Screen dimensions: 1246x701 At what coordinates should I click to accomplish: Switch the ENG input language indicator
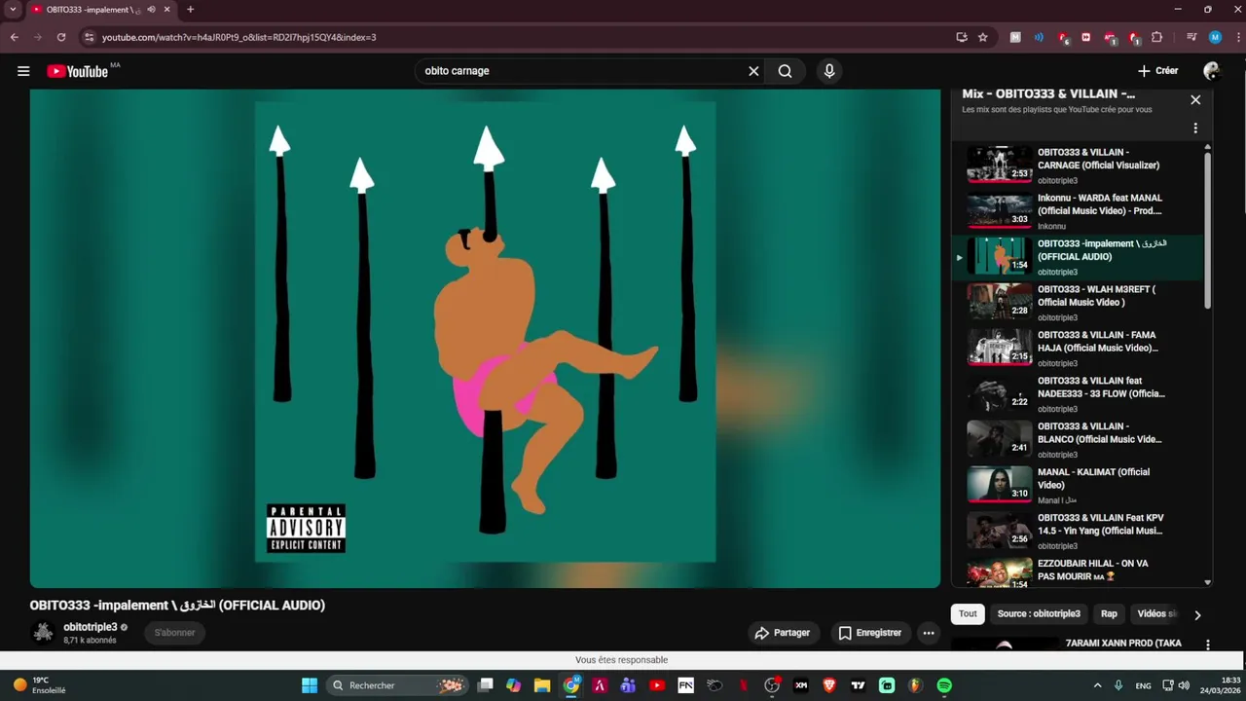[x=1143, y=685]
